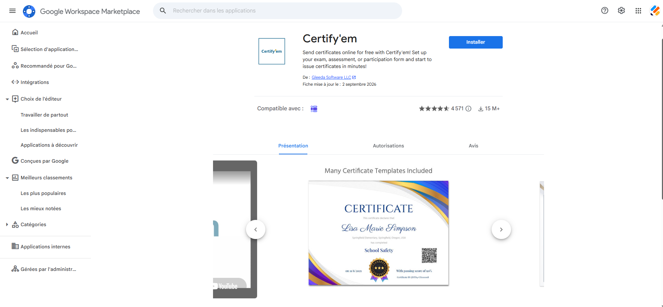Switch to the Autorisations tab
663x307 pixels.
point(388,146)
